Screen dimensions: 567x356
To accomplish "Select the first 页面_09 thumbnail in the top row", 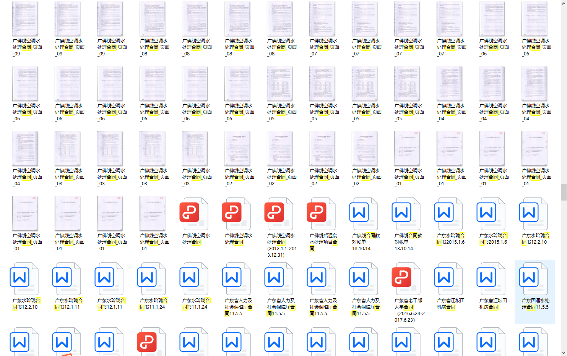I will coord(25,19).
